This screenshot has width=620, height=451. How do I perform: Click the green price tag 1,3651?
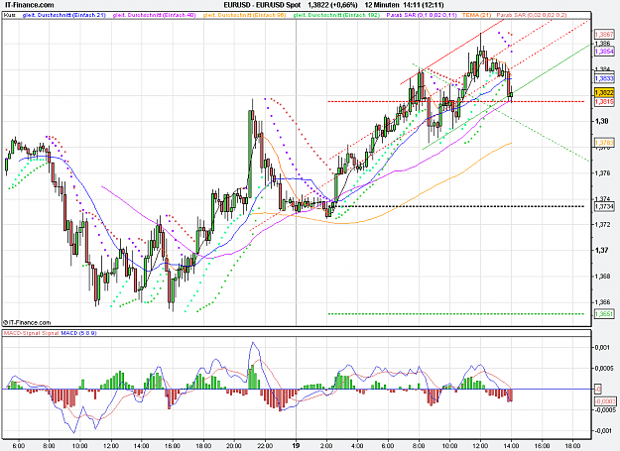point(604,314)
